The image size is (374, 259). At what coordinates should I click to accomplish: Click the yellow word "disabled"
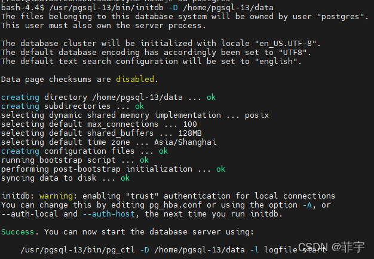point(135,79)
